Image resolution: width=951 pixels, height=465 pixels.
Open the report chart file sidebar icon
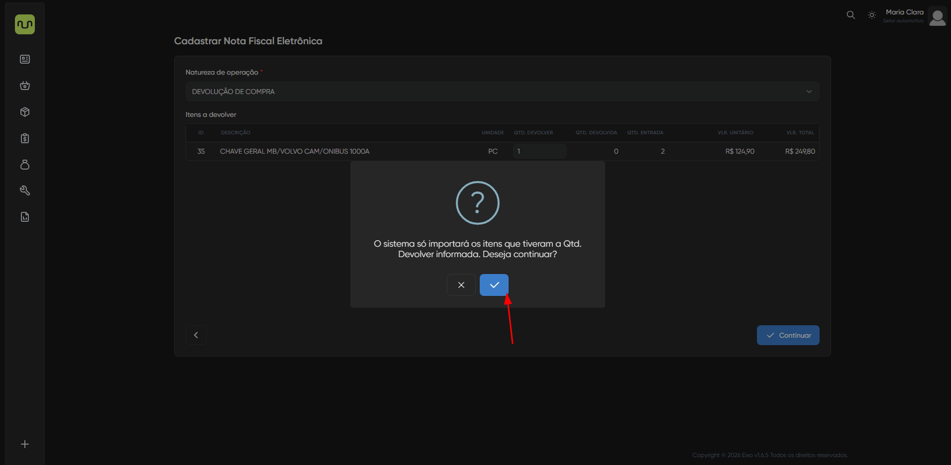[x=25, y=217]
